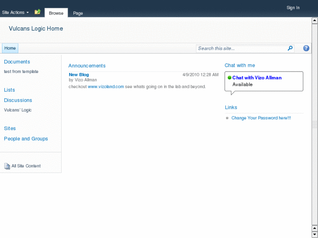Click Change Your Password here!!! link

click(x=261, y=118)
